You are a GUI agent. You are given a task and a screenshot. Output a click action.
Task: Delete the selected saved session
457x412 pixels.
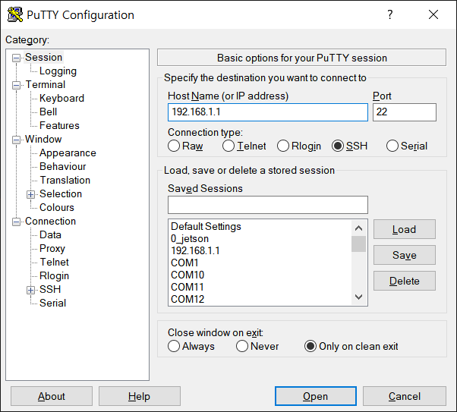click(x=405, y=281)
